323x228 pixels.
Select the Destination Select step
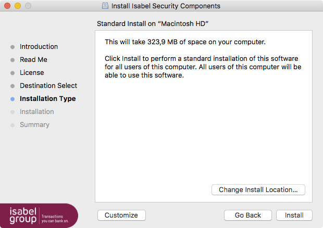48,85
